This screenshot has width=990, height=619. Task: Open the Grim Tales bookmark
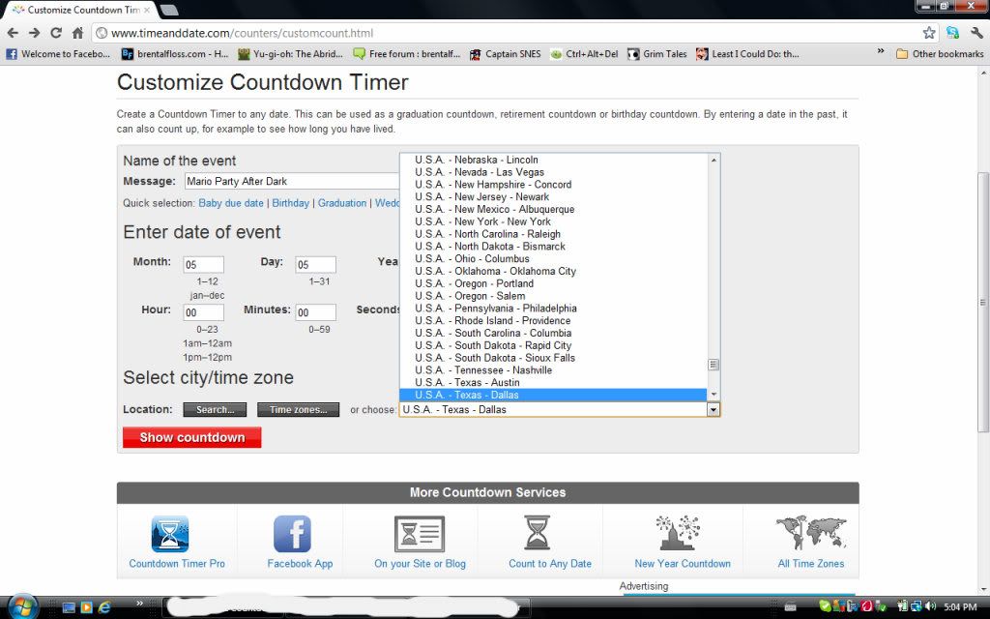[657, 54]
